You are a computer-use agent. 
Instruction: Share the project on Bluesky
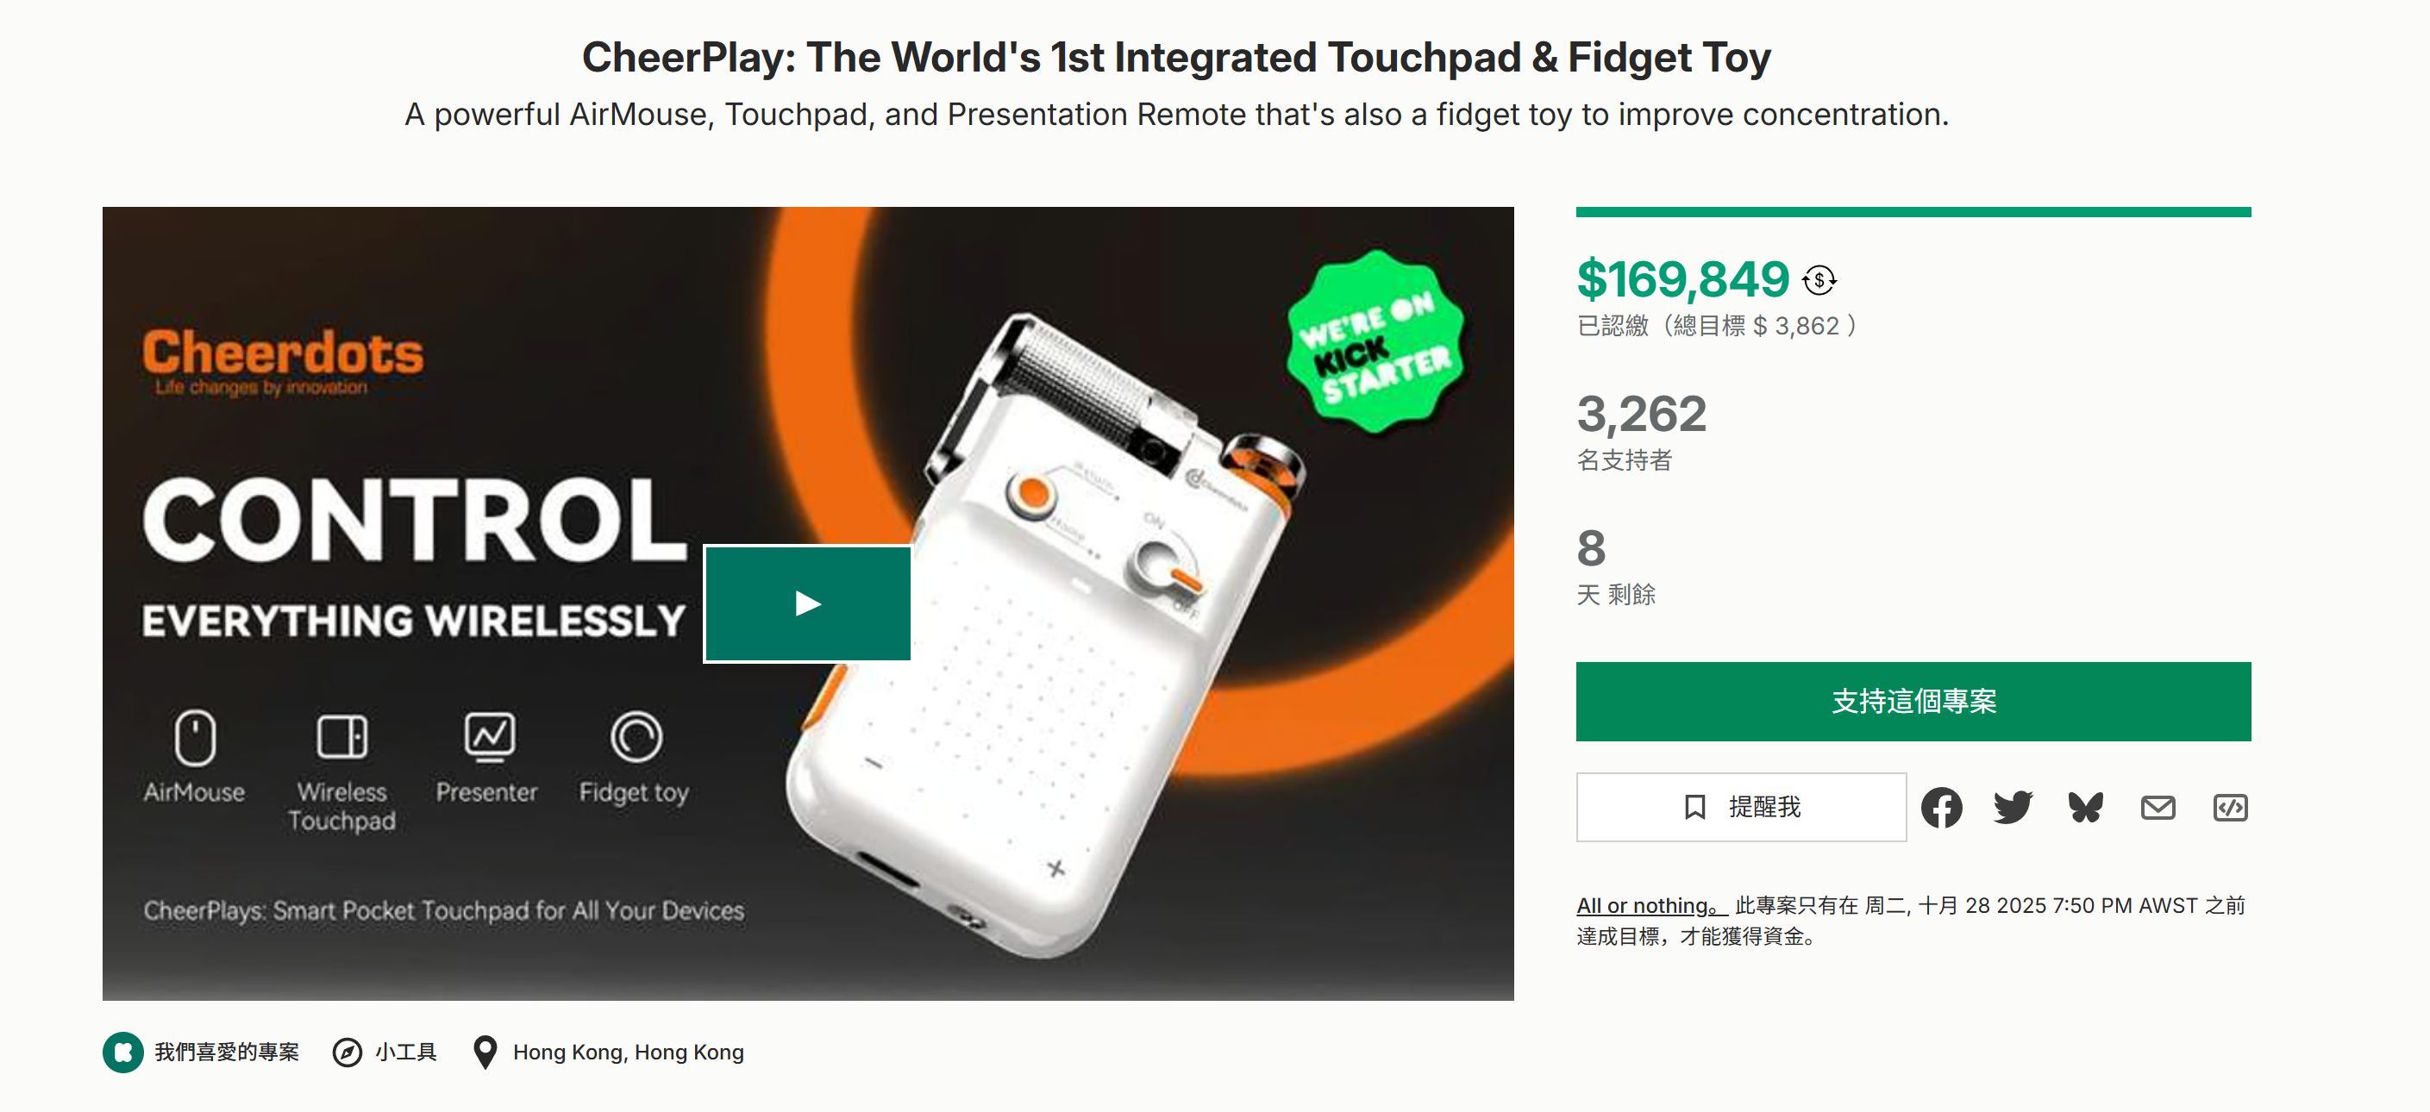[2086, 808]
